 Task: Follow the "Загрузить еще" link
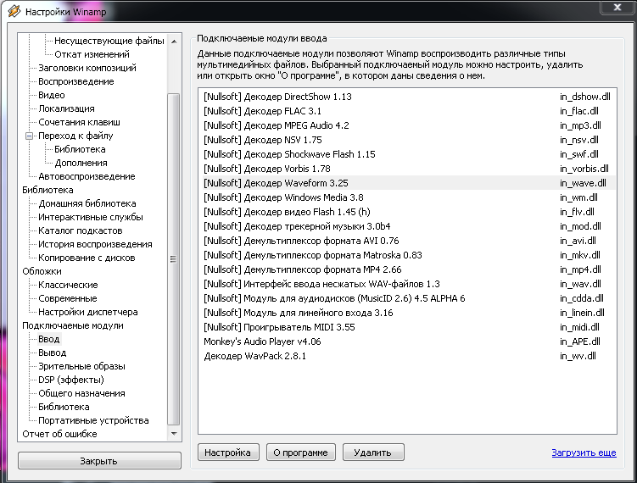[584, 452]
